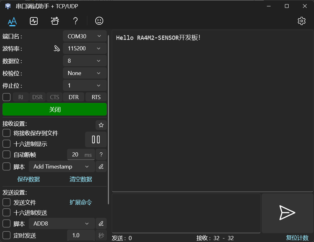
Task: Toggle the 自动断帧 checkbox
Action: click(x=6, y=155)
